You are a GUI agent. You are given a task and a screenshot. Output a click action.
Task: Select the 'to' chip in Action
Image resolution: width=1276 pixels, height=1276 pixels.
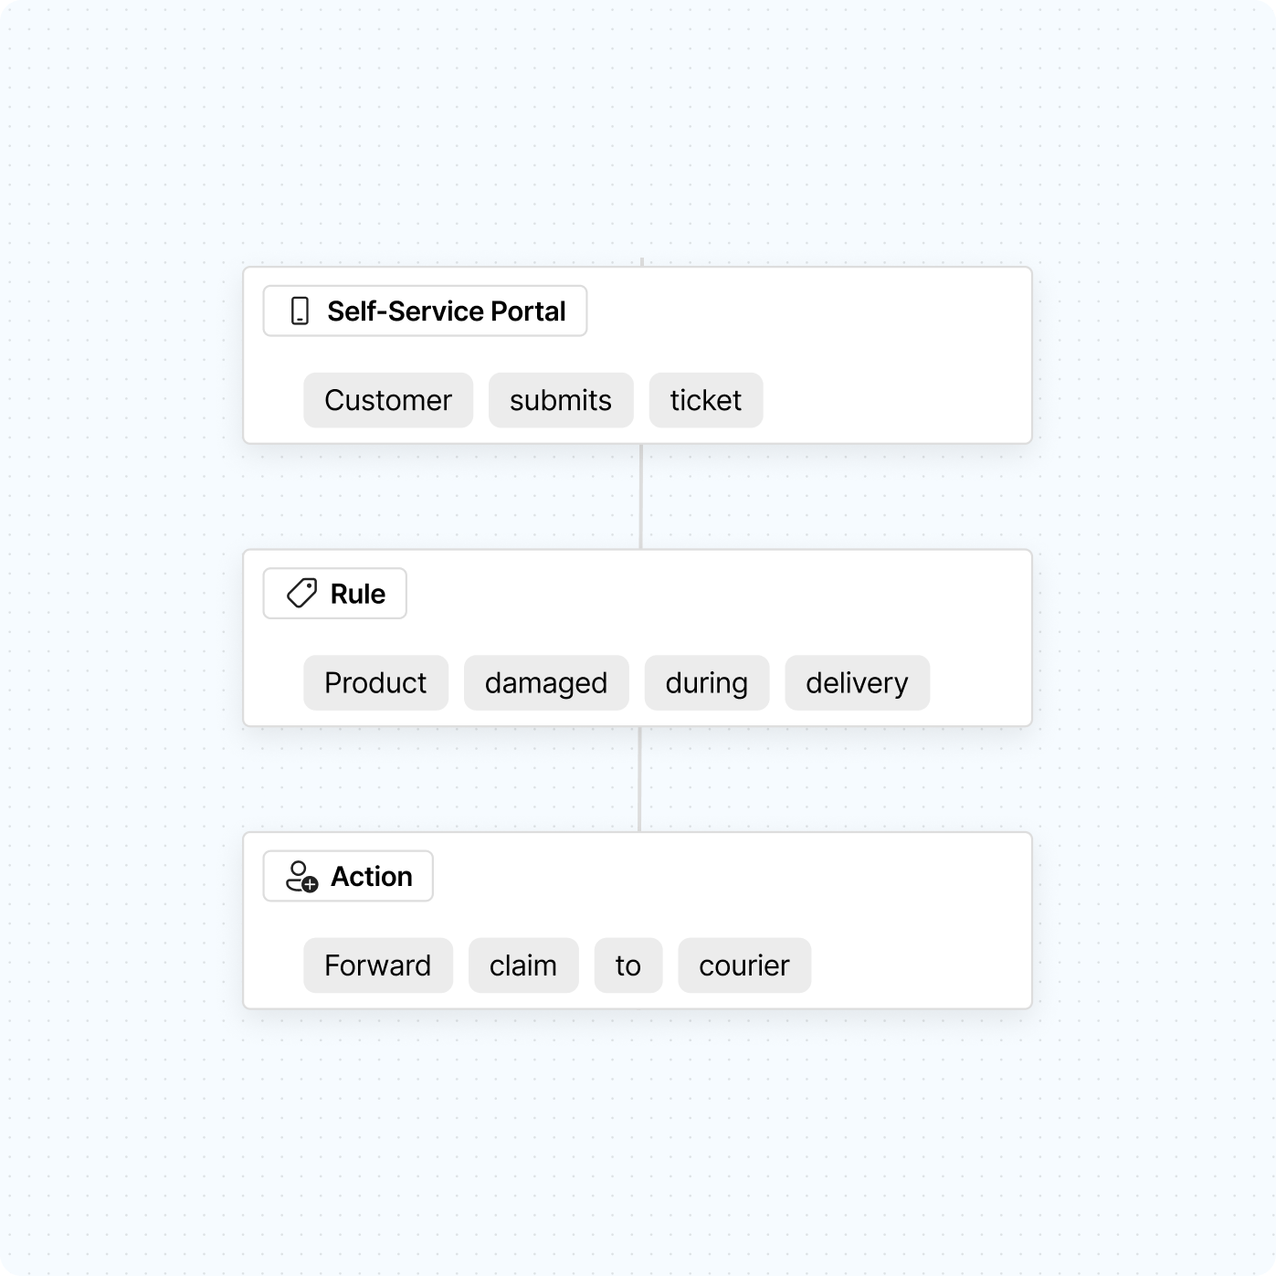coord(627,965)
